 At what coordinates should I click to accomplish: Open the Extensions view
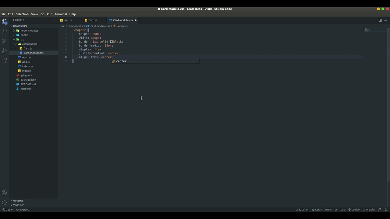(4, 61)
